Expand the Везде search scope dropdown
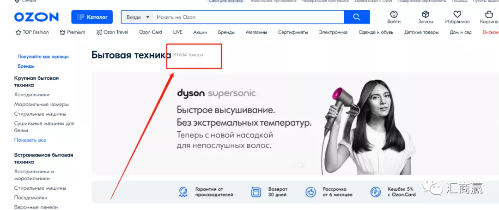 [x=138, y=17]
